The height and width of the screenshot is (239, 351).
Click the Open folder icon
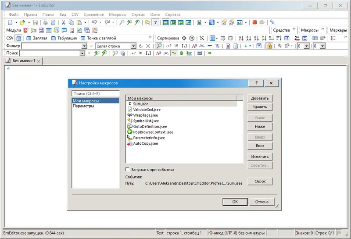point(22,22)
